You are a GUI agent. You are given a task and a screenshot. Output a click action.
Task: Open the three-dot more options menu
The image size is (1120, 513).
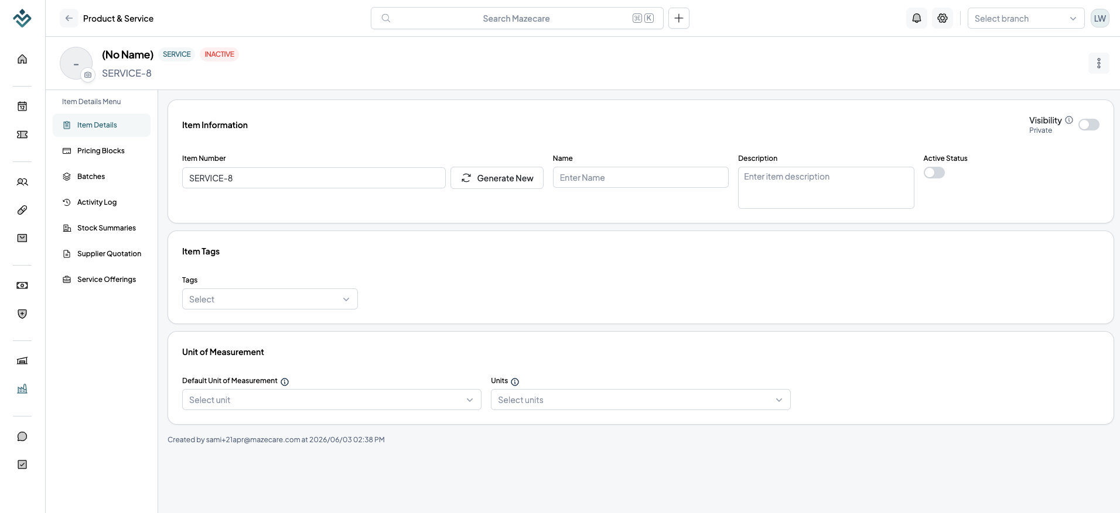click(x=1099, y=63)
